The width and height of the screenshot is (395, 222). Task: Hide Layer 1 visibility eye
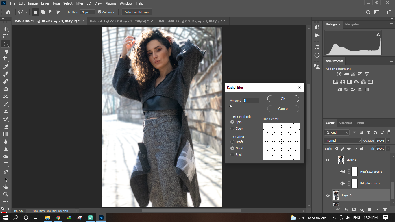click(328, 160)
